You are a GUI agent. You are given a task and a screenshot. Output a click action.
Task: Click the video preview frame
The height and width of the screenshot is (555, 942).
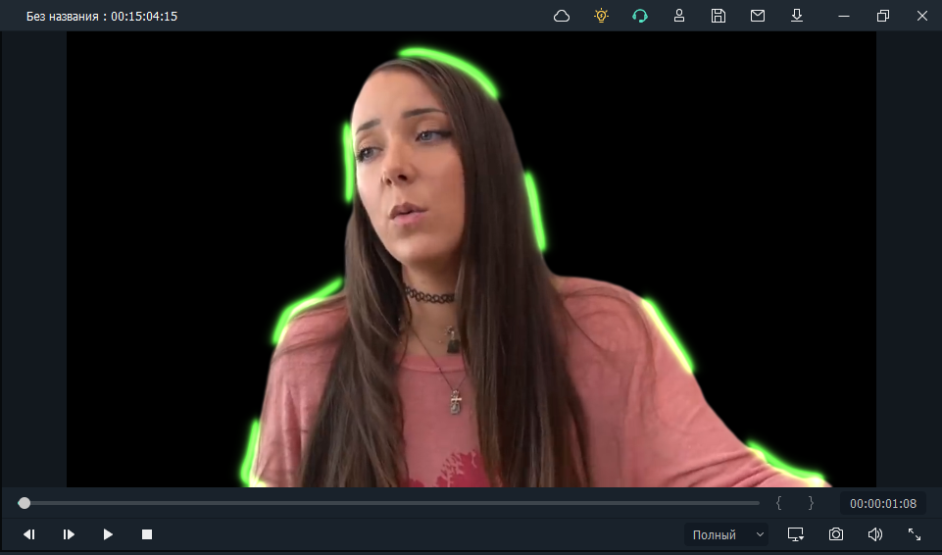tap(471, 259)
